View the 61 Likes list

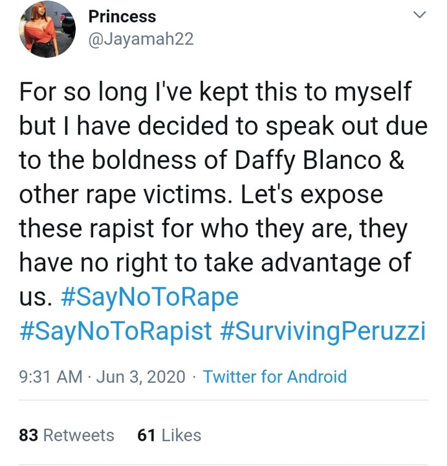coord(169,436)
